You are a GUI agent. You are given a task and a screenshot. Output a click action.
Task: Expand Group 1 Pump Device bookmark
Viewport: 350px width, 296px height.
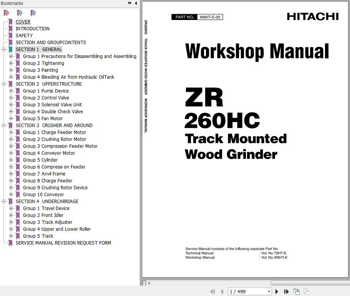tap(11, 91)
